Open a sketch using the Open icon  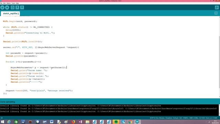point(17,8)
